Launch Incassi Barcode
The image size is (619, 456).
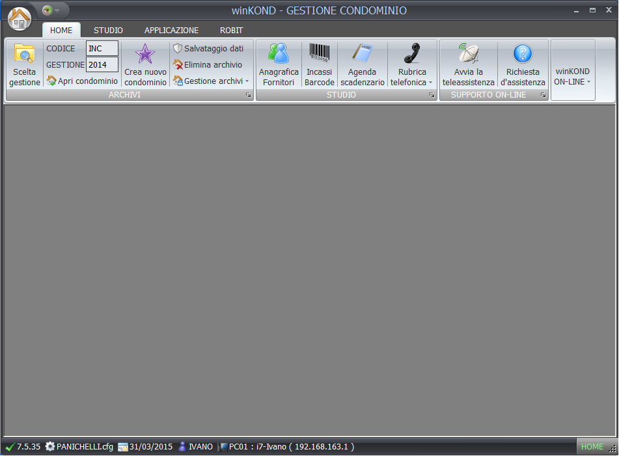320,65
